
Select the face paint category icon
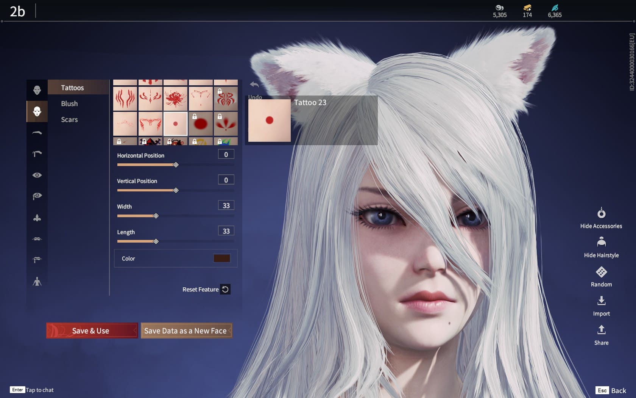(37, 111)
